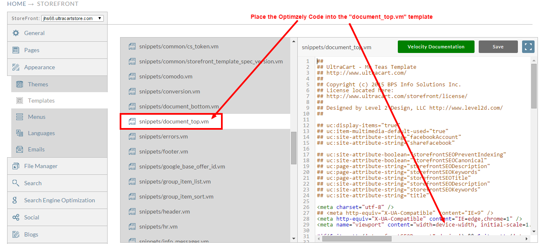The image size is (540, 244).
Task: Save the template with Save button
Action: (498, 47)
